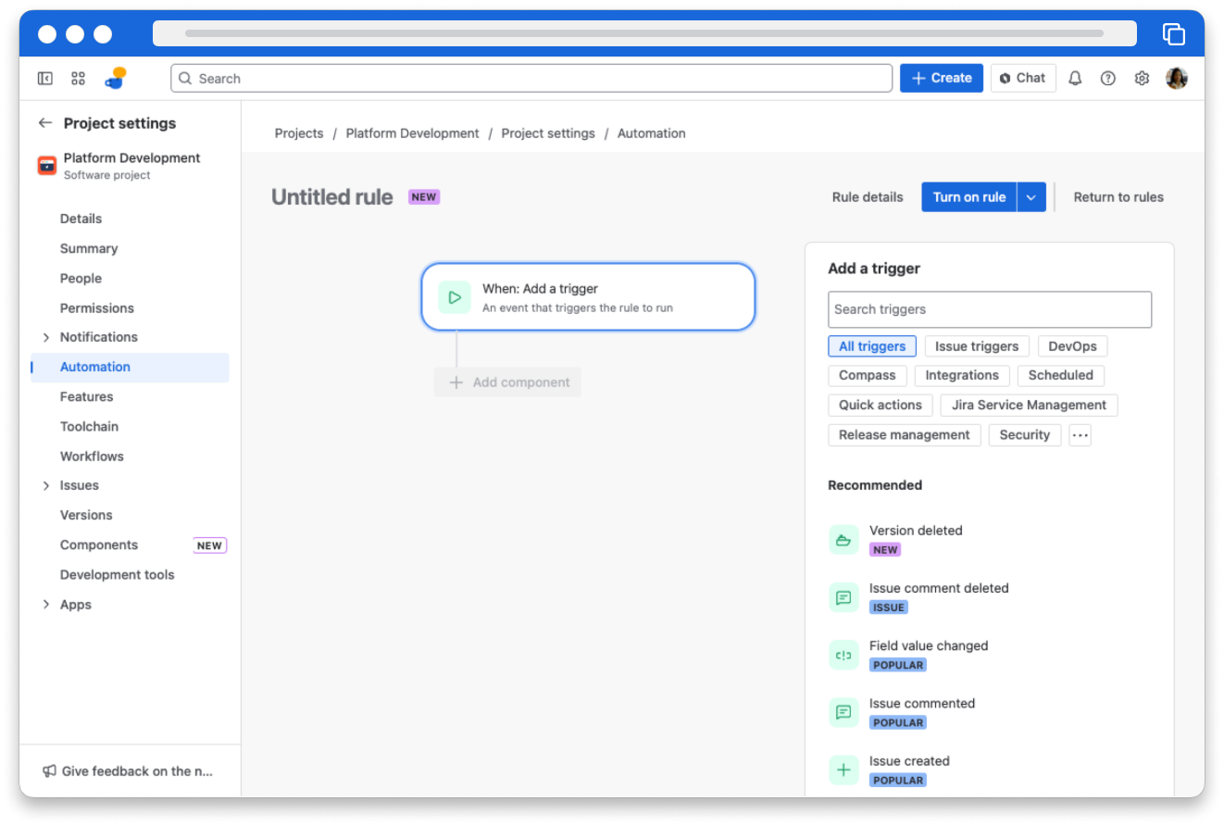Click the back arrow beside Project settings
The height and width of the screenshot is (826, 1224).
click(x=44, y=123)
